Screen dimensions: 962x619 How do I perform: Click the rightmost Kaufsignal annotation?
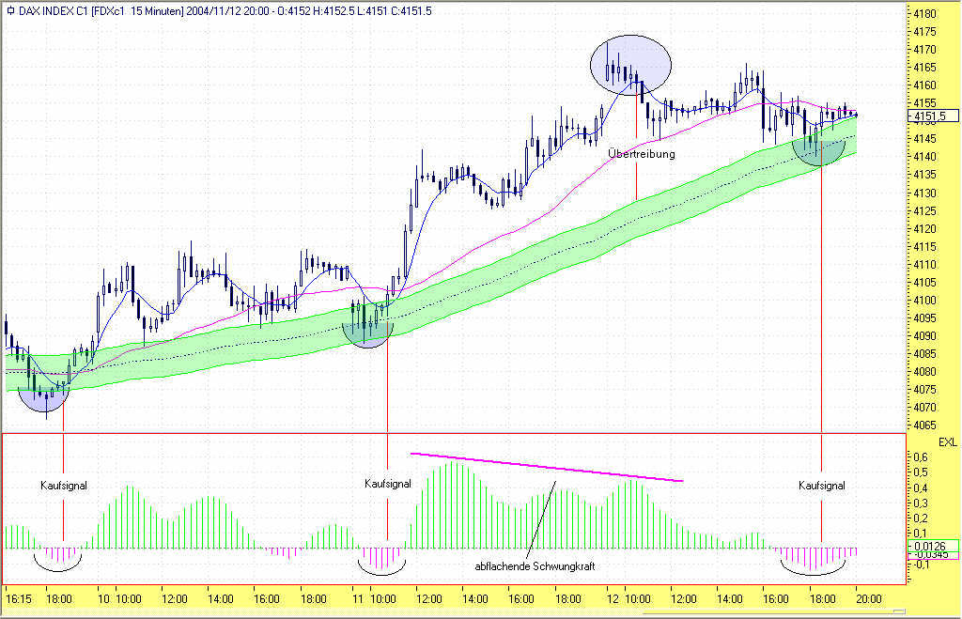pyautogui.click(x=821, y=486)
